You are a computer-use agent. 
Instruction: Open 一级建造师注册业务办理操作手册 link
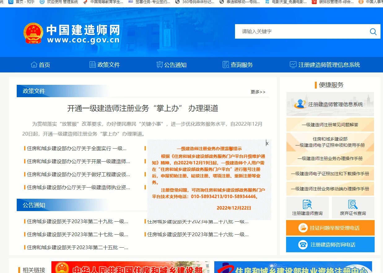(330, 158)
